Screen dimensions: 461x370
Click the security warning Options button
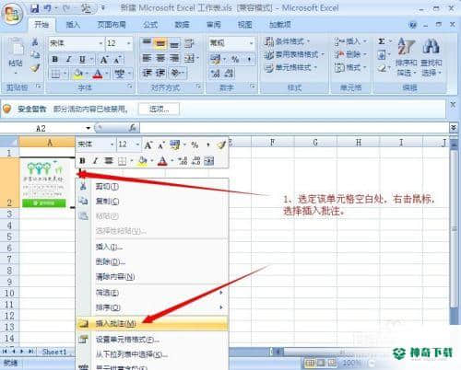tap(159, 109)
